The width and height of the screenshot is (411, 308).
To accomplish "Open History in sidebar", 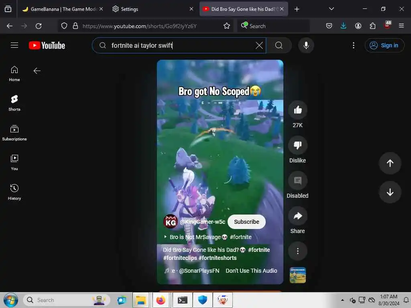I will point(14,192).
